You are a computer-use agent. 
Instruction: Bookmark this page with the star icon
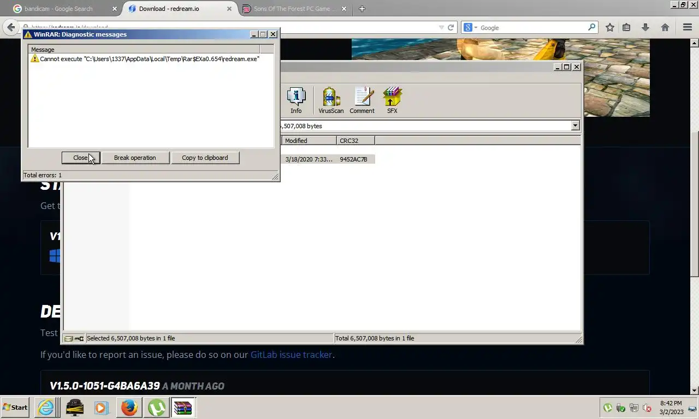coord(610,27)
